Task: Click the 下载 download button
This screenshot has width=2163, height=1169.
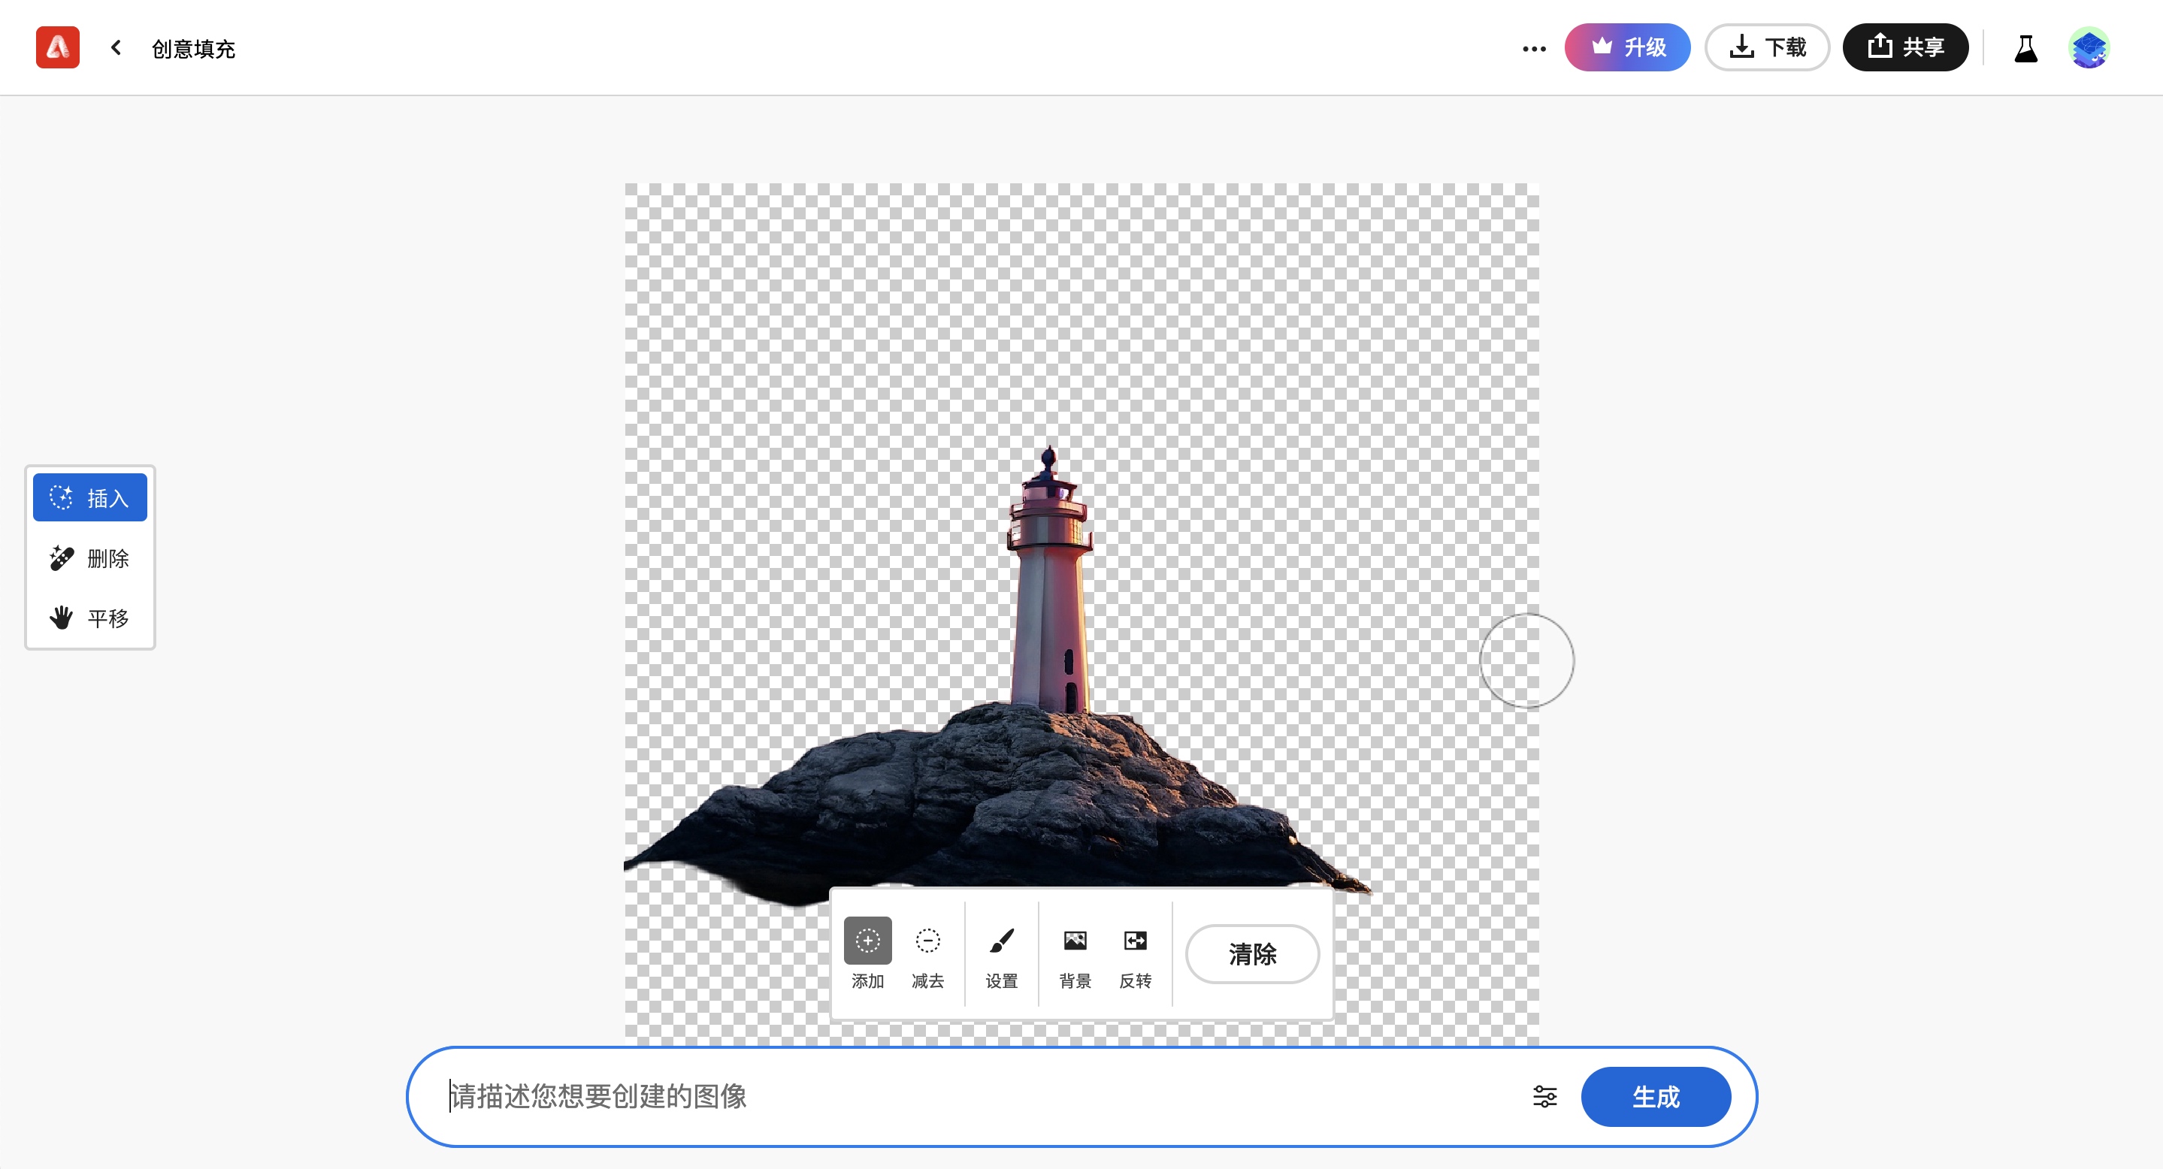Action: (x=1767, y=48)
